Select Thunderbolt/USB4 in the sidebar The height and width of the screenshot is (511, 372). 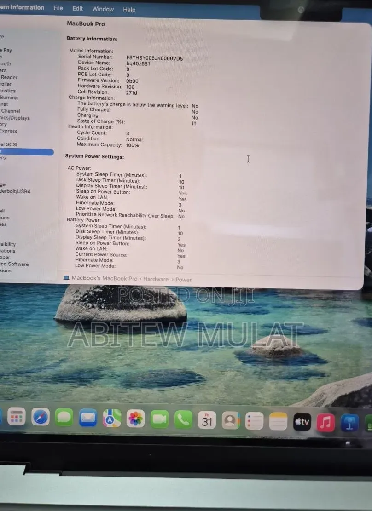15,191
